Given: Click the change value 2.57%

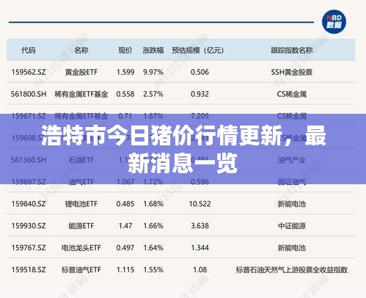Looking at the screenshot, I should 153,94.
